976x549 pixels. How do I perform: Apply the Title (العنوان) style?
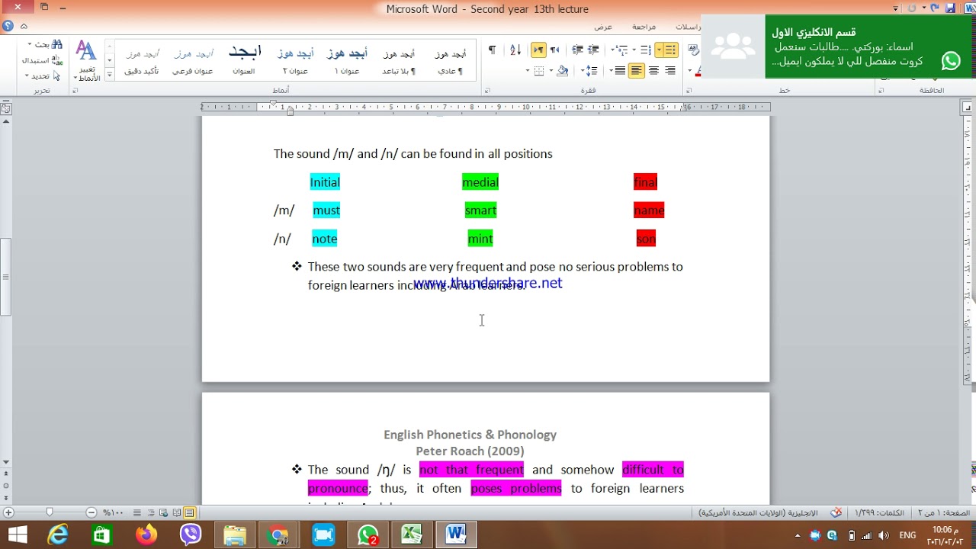click(244, 61)
